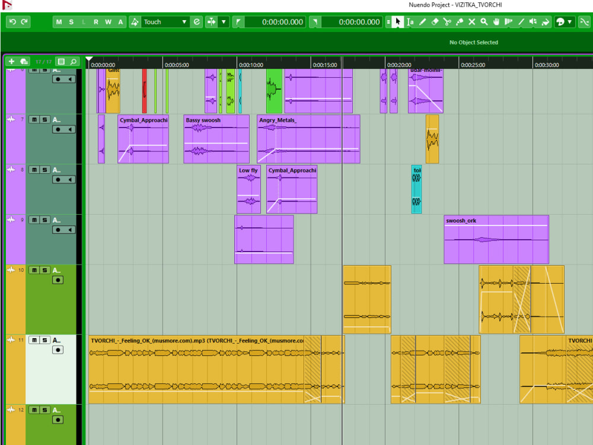593x445 pixels.
Task: Select the 'Bassy swoosh' audio clip
Action: coord(216,139)
